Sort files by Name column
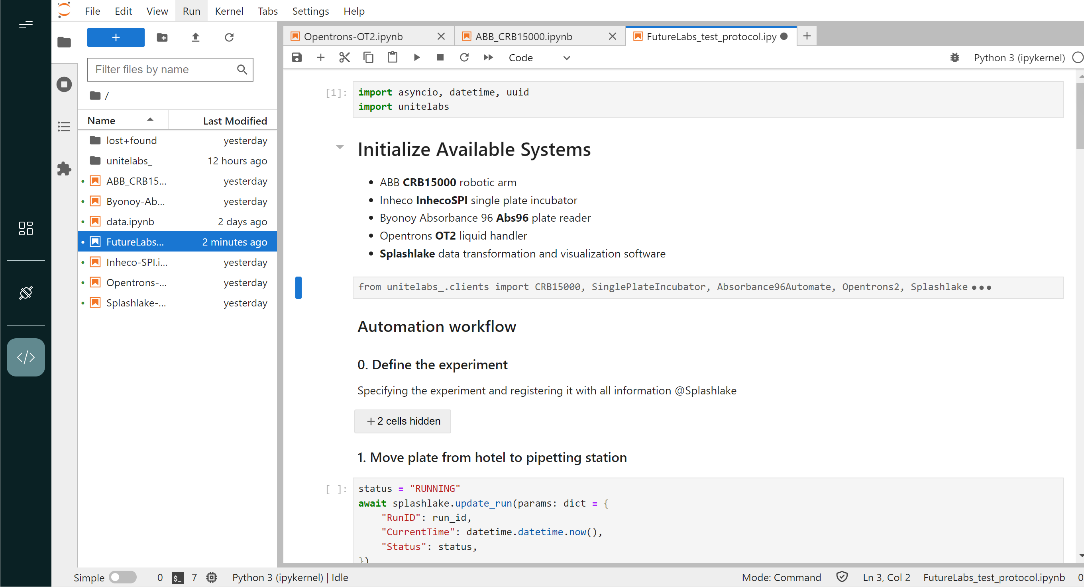 click(x=122, y=121)
